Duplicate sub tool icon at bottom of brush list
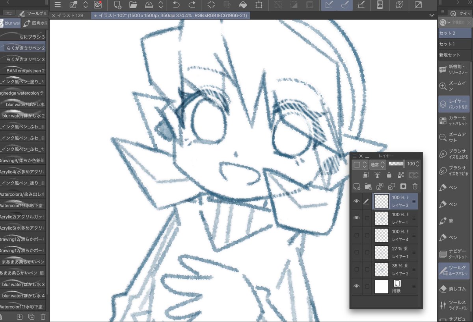 pos(32,317)
